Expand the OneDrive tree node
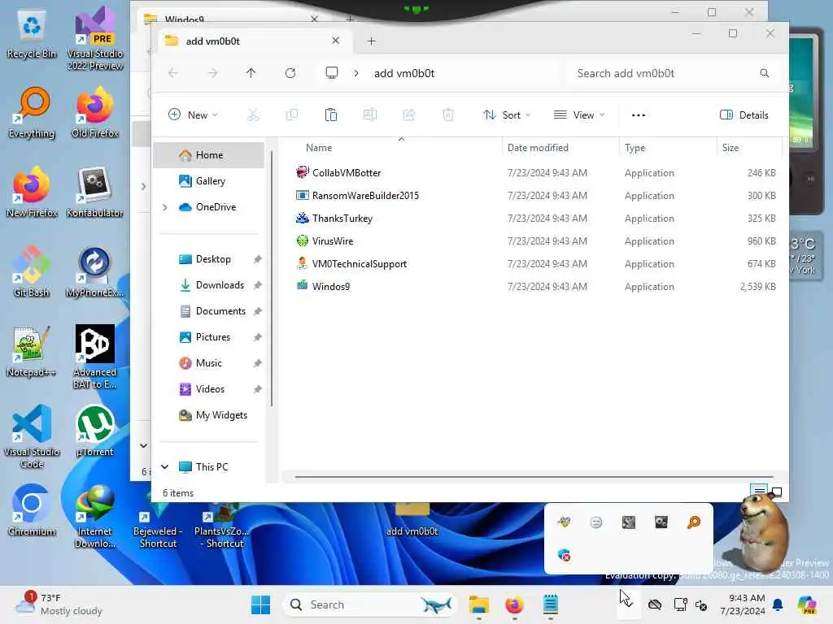The image size is (833, 624). point(164,207)
